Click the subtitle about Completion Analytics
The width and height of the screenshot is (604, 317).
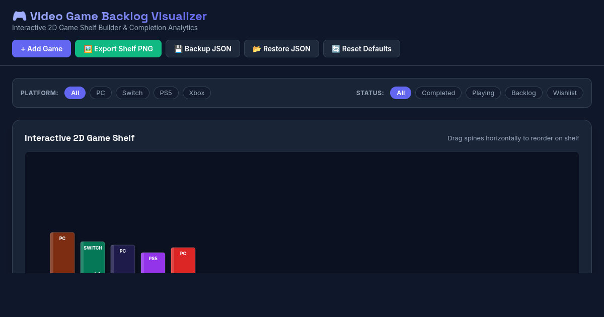pyautogui.click(x=105, y=28)
